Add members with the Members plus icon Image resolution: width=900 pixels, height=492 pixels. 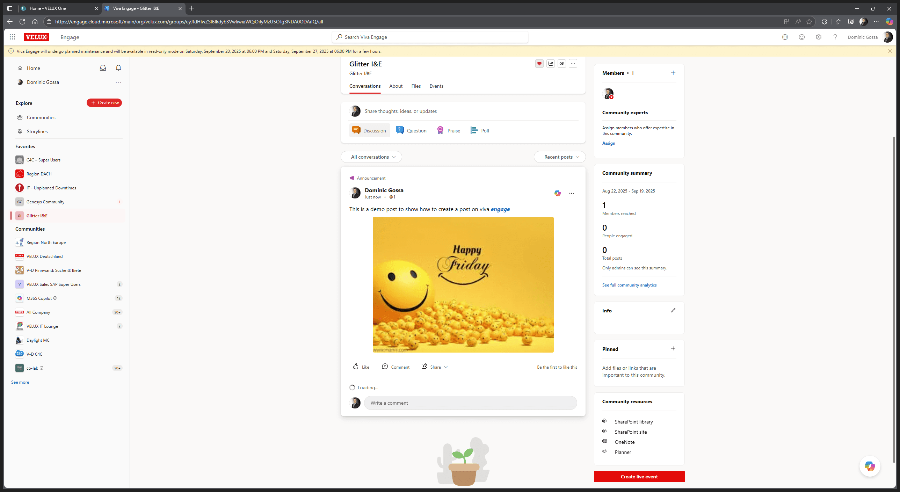[673, 73]
